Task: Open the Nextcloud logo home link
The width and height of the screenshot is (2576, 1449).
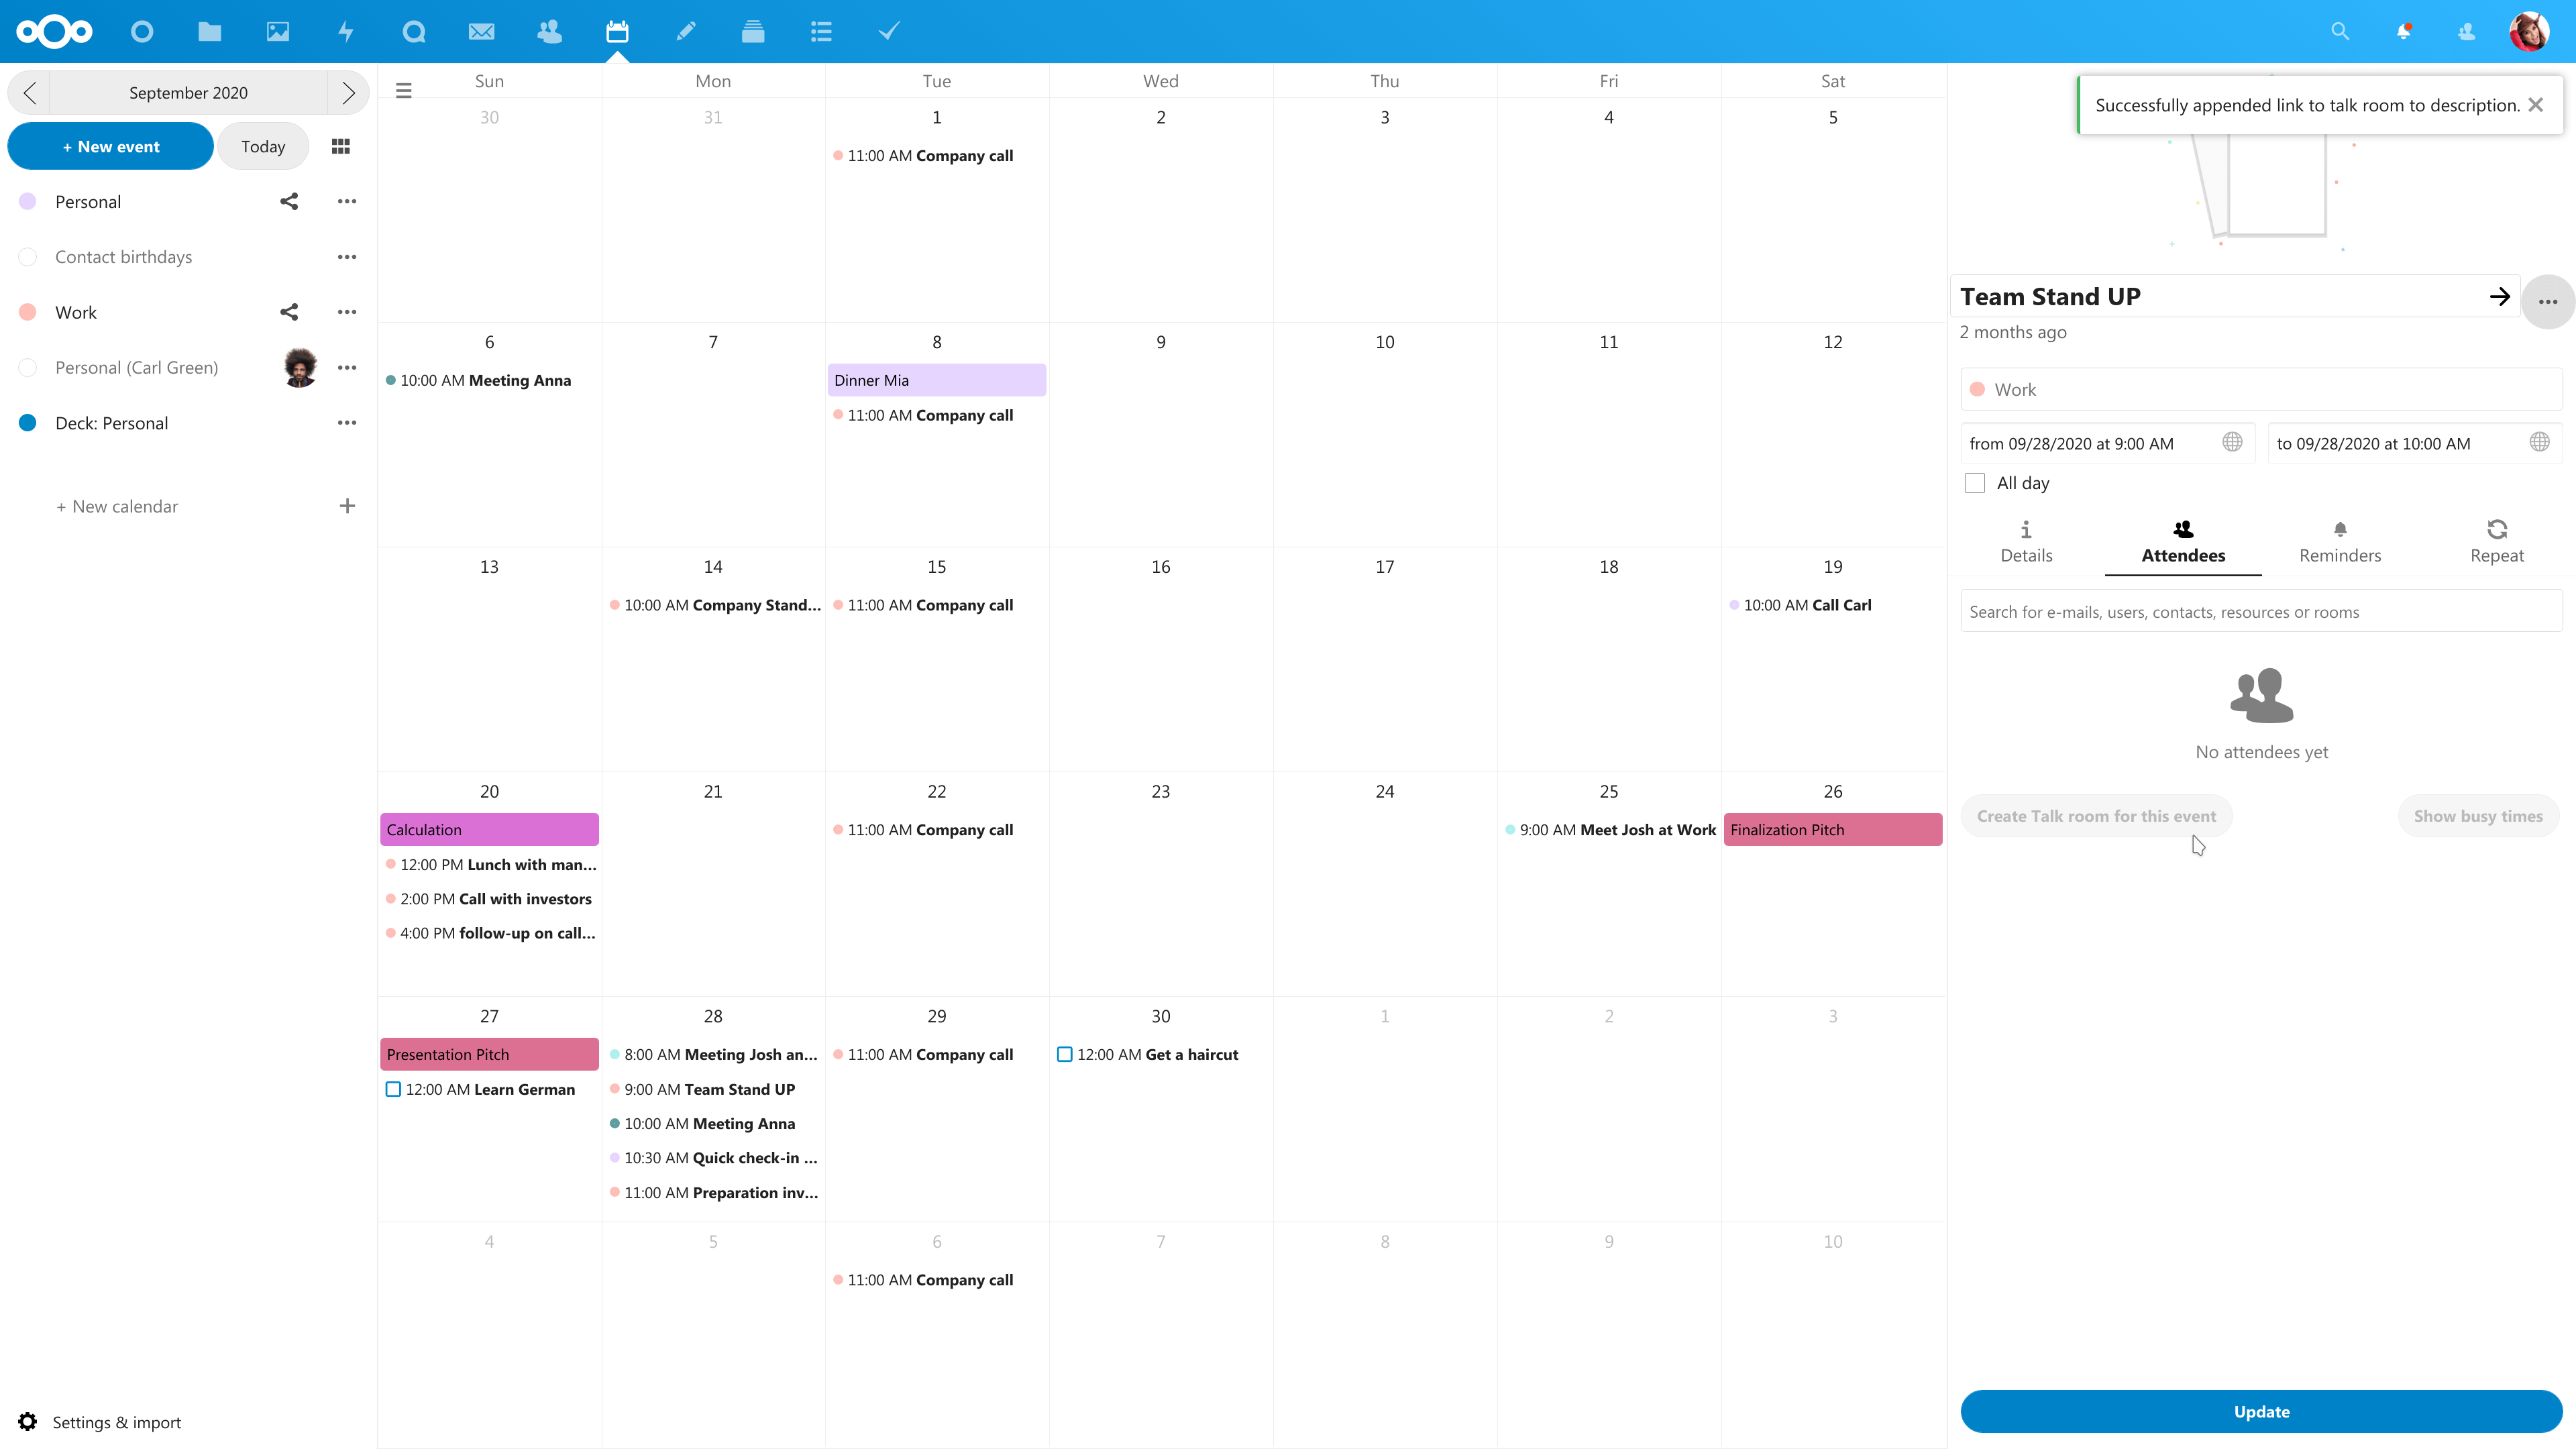Action: coord(55,31)
